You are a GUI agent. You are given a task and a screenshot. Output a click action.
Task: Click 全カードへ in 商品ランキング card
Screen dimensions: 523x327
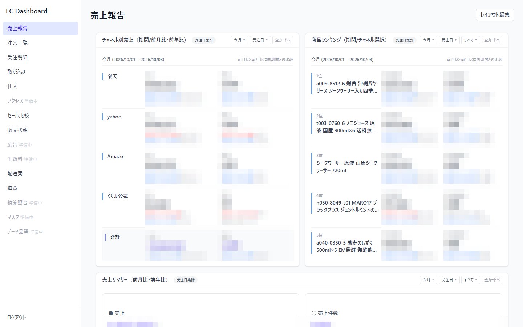pyautogui.click(x=492, y=40)
